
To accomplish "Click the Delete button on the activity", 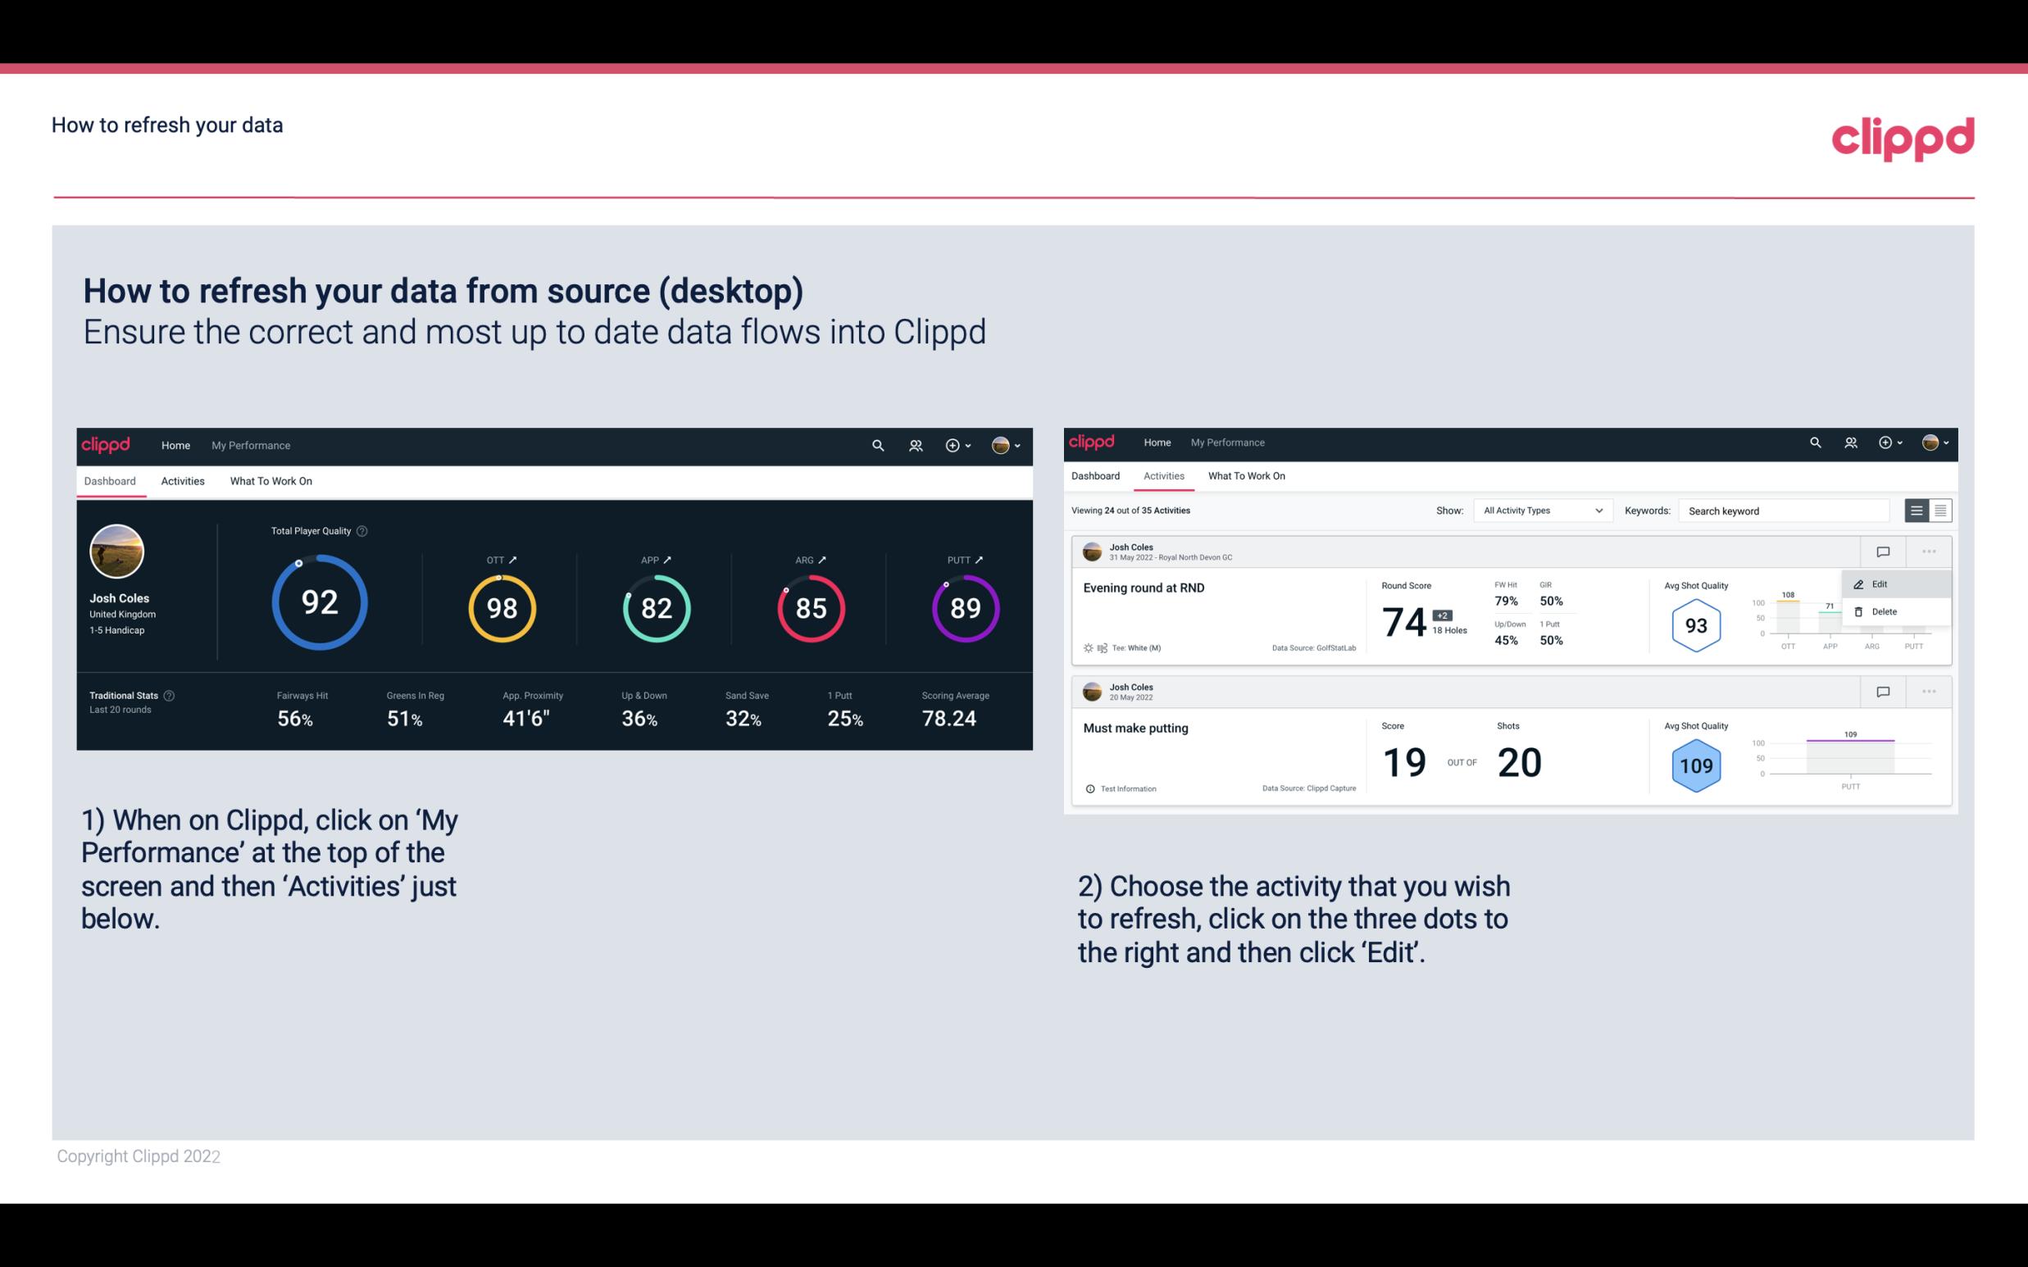I will coord(1885,611).
